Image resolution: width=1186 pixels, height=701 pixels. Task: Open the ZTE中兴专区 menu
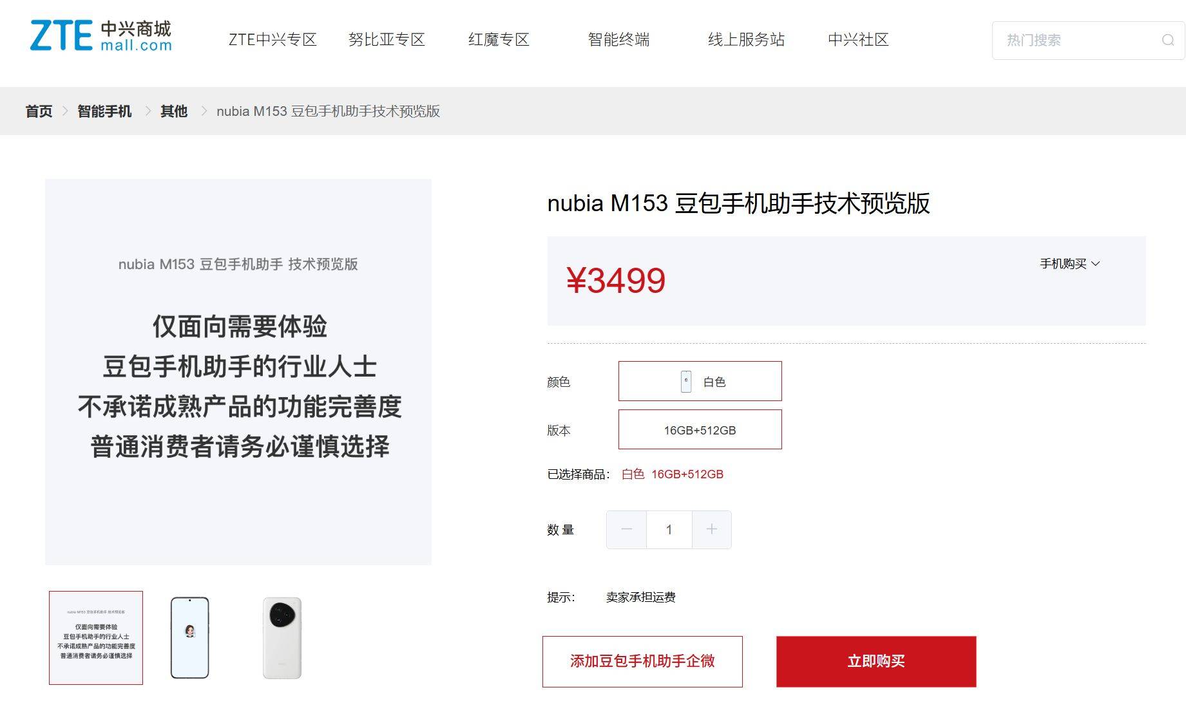[273, 40]
